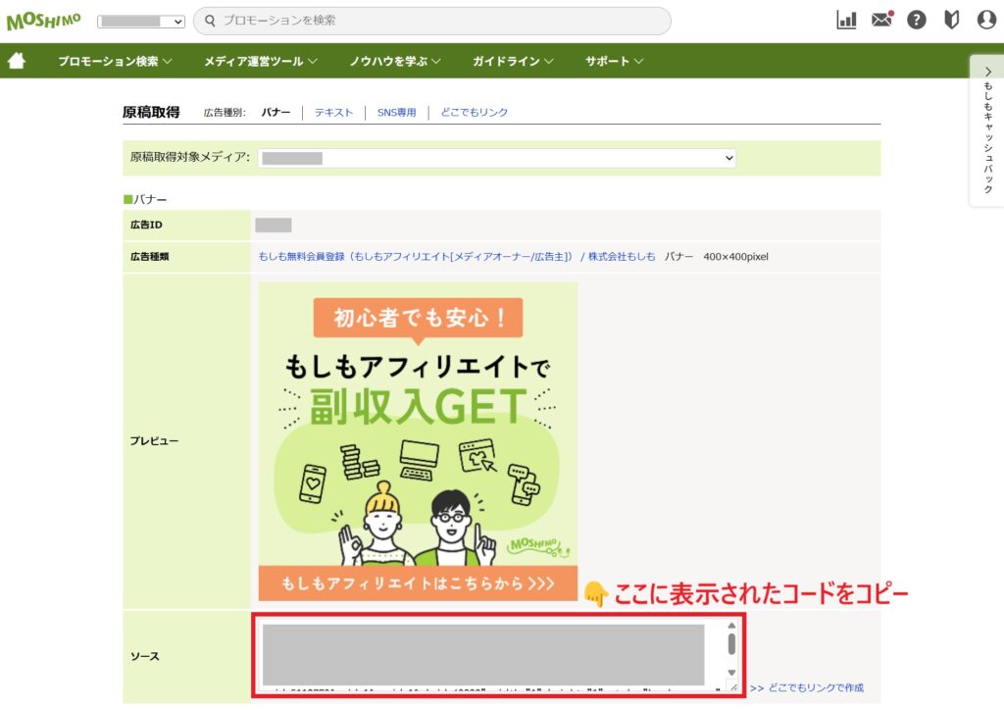This screenshot has height=710, width=1004.
Task: Click inside the ソース code textarea
Action: [x=492, y=655]
